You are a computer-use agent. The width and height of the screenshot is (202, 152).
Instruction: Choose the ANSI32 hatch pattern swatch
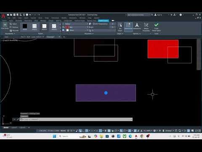(54, 27)
